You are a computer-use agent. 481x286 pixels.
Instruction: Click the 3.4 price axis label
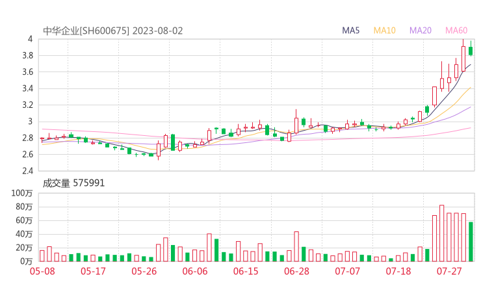tap(27, 88)
